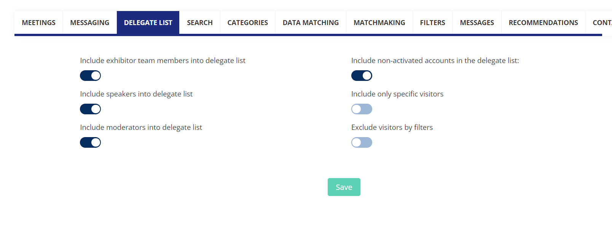
Task: Click the "Include only specific visitors" label text
Action: [397, 94]
